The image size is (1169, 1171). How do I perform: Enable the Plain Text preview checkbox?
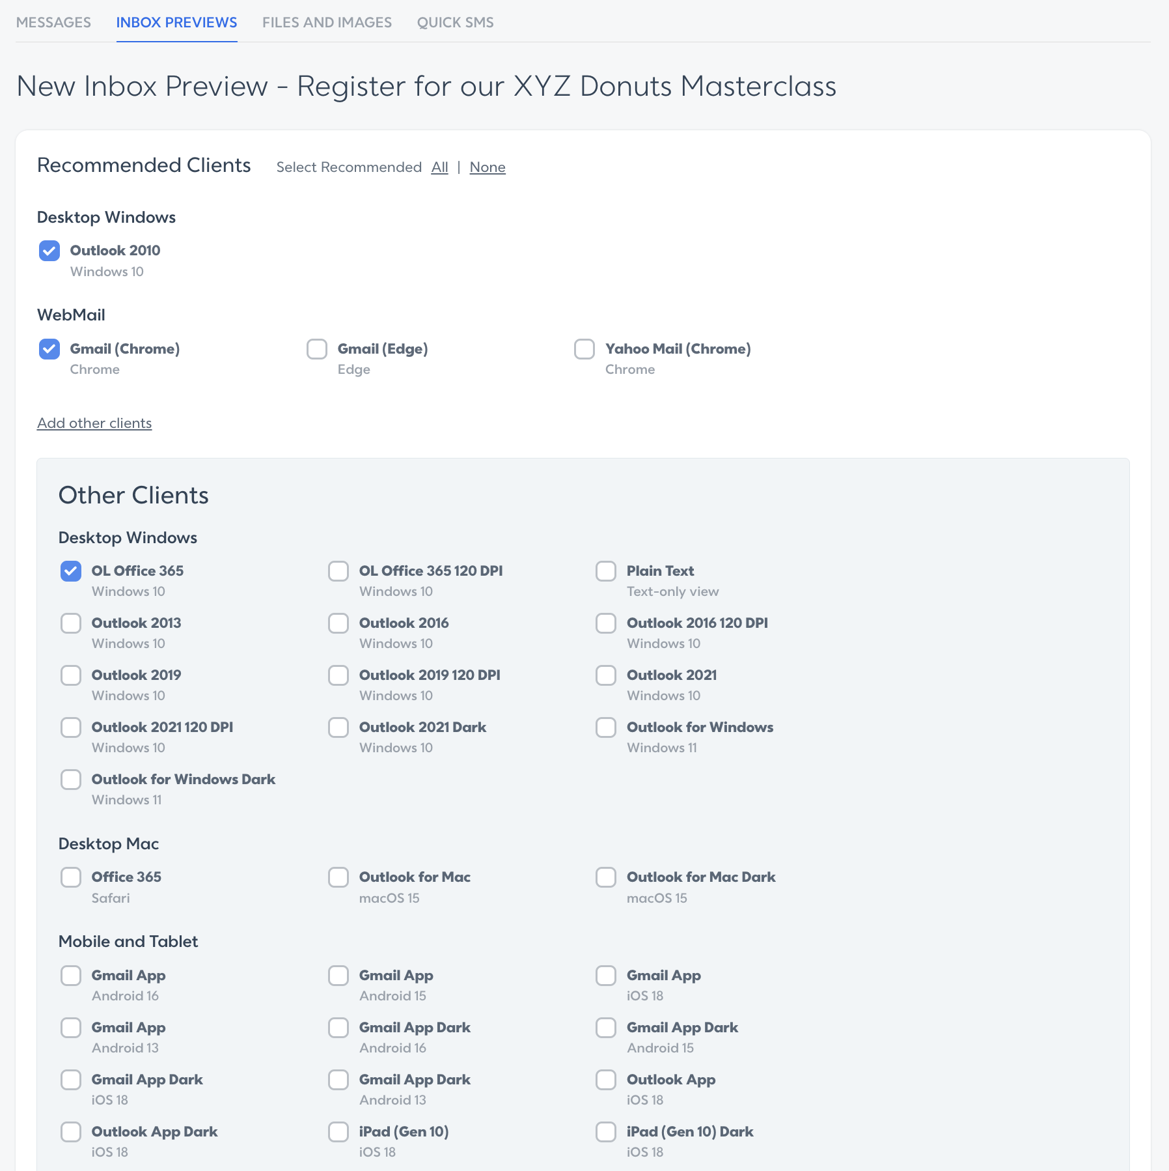pos(606,571)
